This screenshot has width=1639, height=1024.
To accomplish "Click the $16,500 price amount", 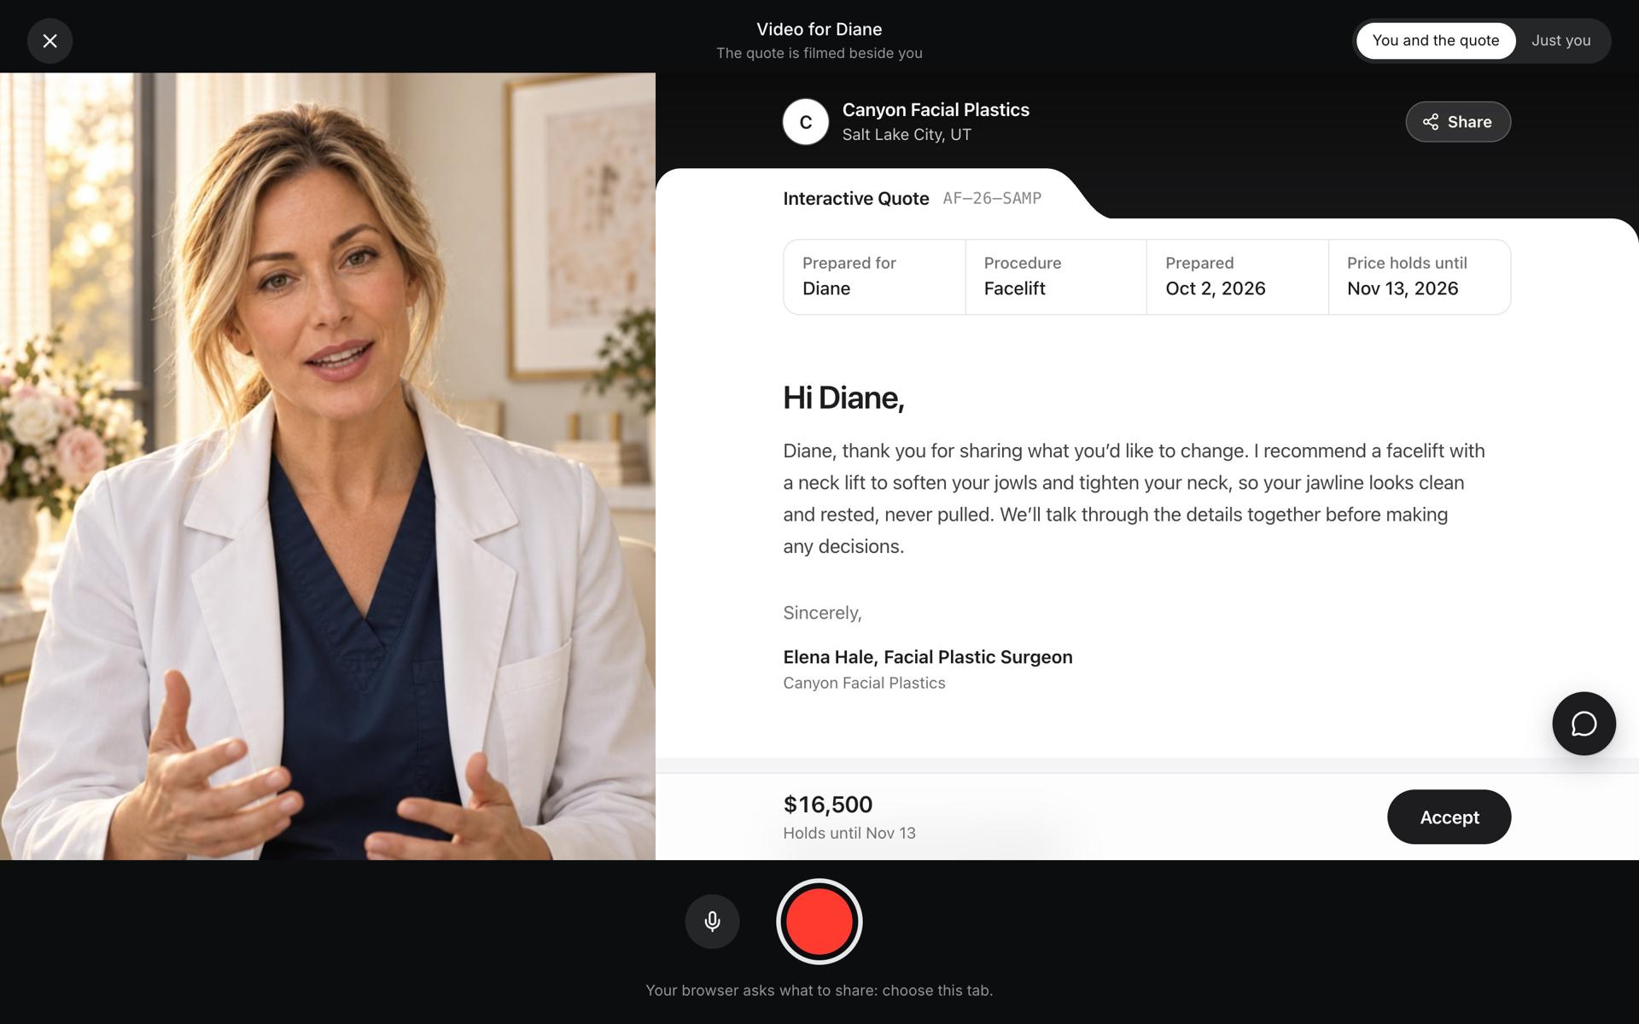I will pyautogui.click(x=828, y=805).
